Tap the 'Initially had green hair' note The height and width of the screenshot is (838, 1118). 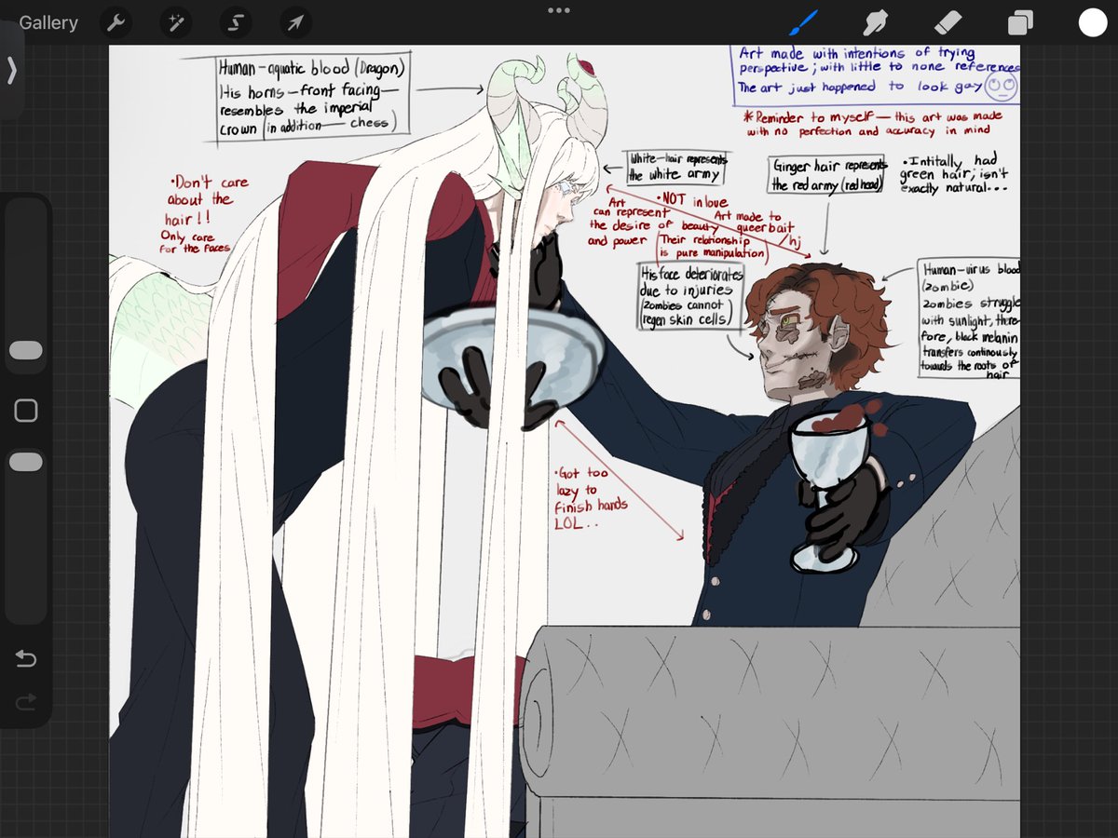tap(954, 174)
